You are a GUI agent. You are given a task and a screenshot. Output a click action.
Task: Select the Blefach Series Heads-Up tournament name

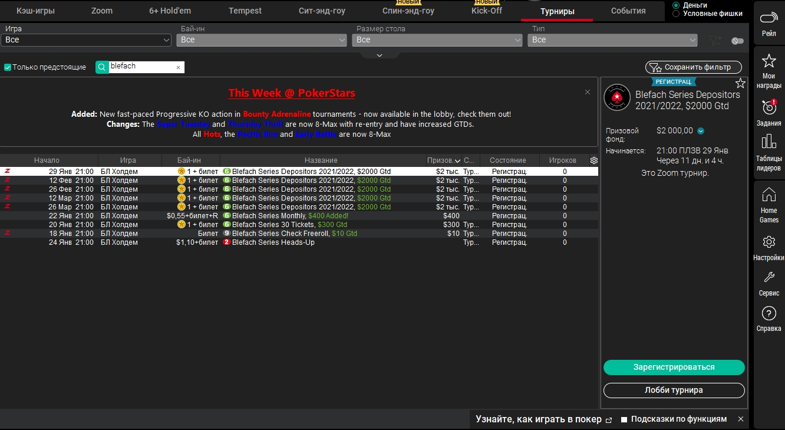273,242
